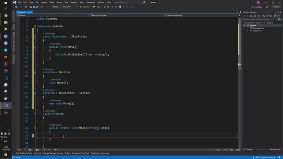The height and width of the screenshot is (159, 283).
Task: Click the search magnifier icon in title bar
Action: coord(144,2)
